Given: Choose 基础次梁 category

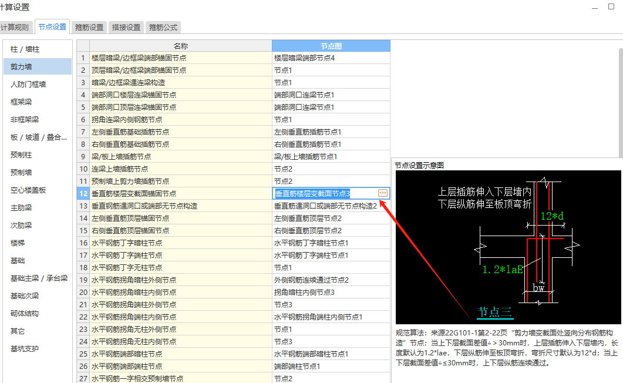Looking at the screenshot, I should coord(38,295).
